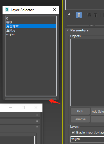
Task: Maximize the lower-left window
Action: (23, 108)
